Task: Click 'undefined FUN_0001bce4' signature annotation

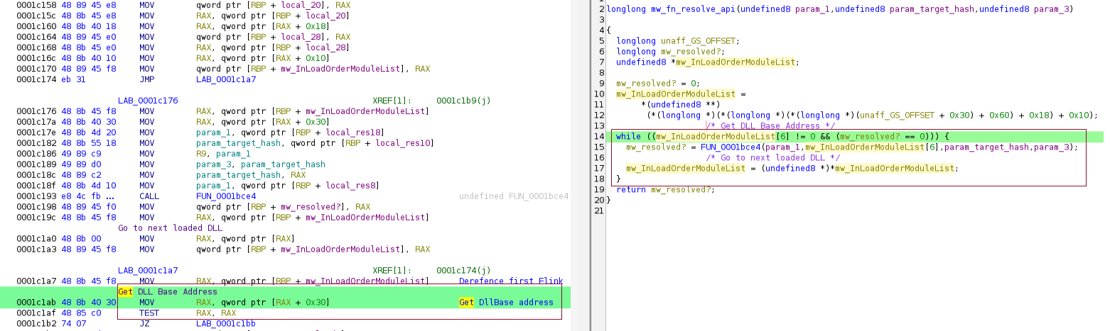Action: click(x=513, y=196)
